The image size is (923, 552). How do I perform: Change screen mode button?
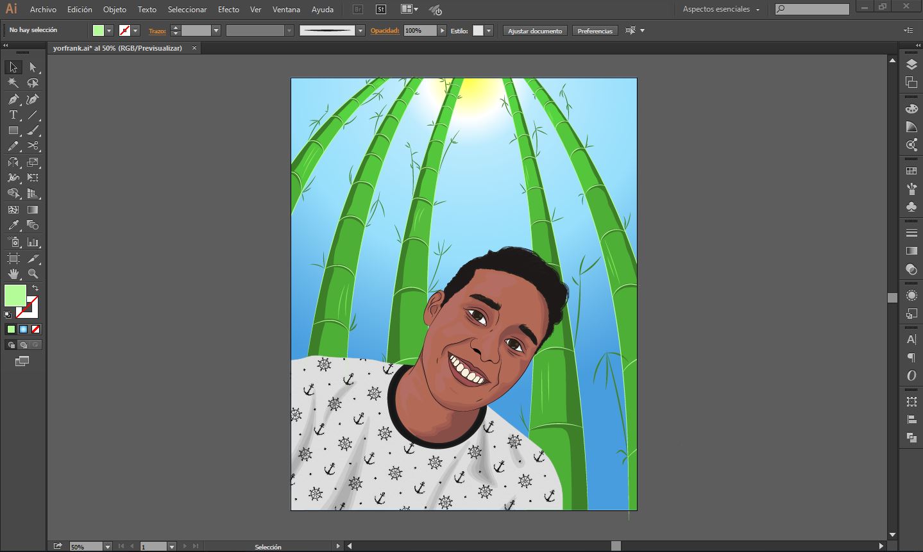pyautogui.click(x=22, y=362)
